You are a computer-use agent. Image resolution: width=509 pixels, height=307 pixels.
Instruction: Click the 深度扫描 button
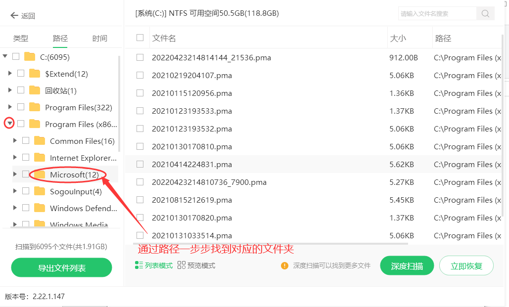click(x=407, y=266)
